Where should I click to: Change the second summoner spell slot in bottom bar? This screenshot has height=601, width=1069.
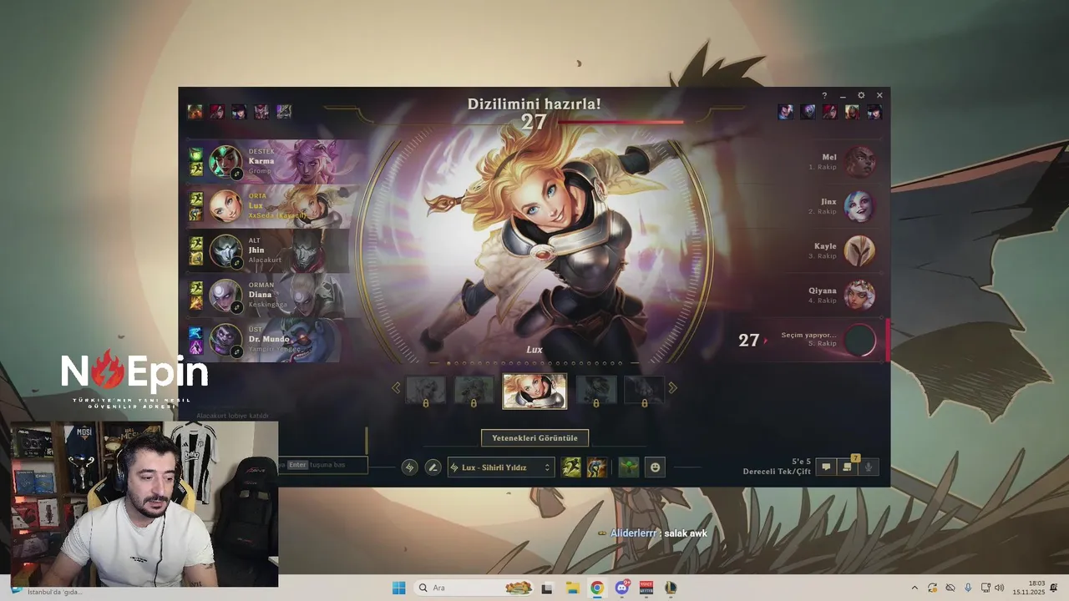coord(596,467)
